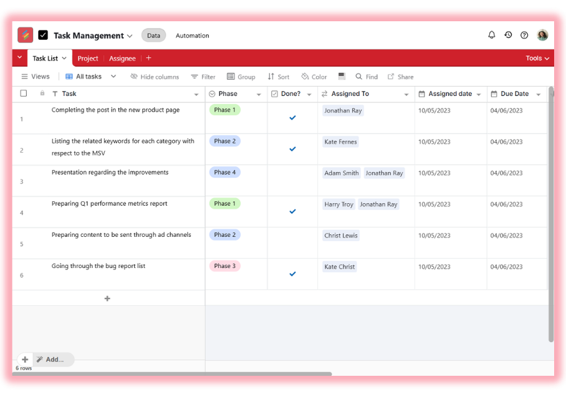566x397 pixels.
Task: Switch to the Project tab
Action: (x=88, y=59)
